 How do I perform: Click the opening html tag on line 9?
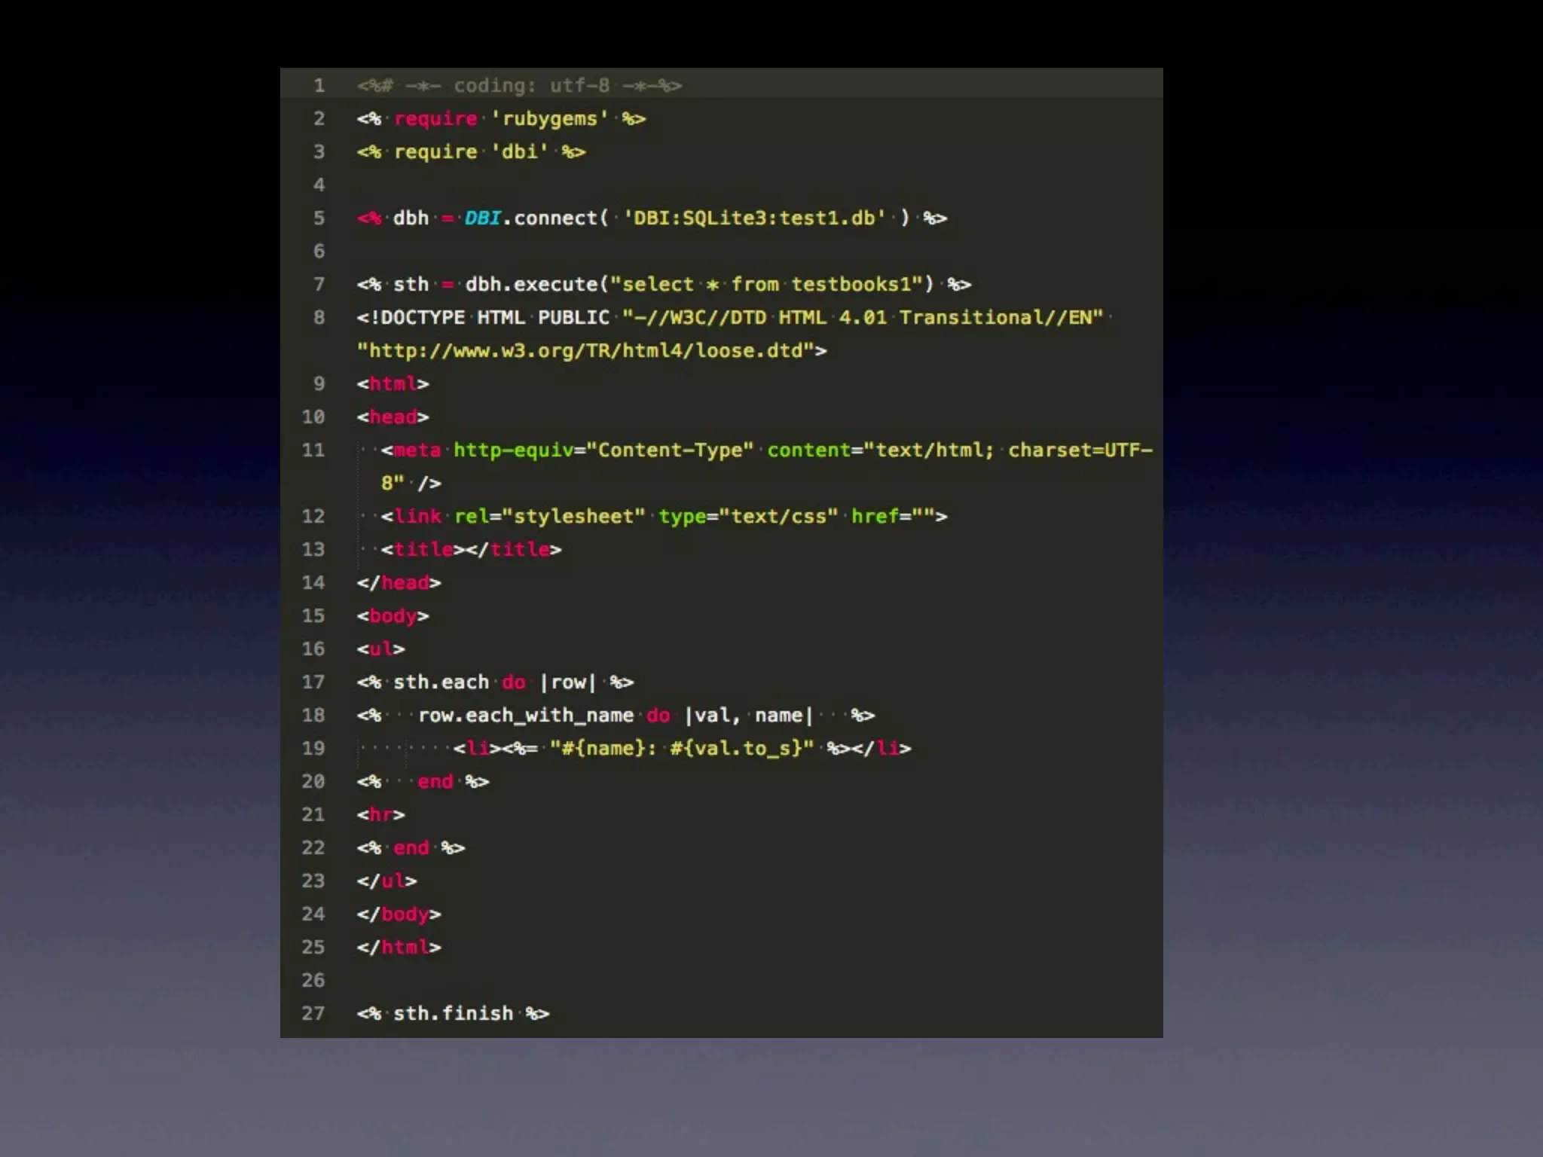coord(393,384)
